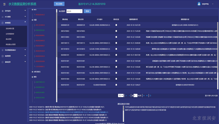Collapse the 河道 tree node
This screenshot has height=124, width=219.
(32, 20)
